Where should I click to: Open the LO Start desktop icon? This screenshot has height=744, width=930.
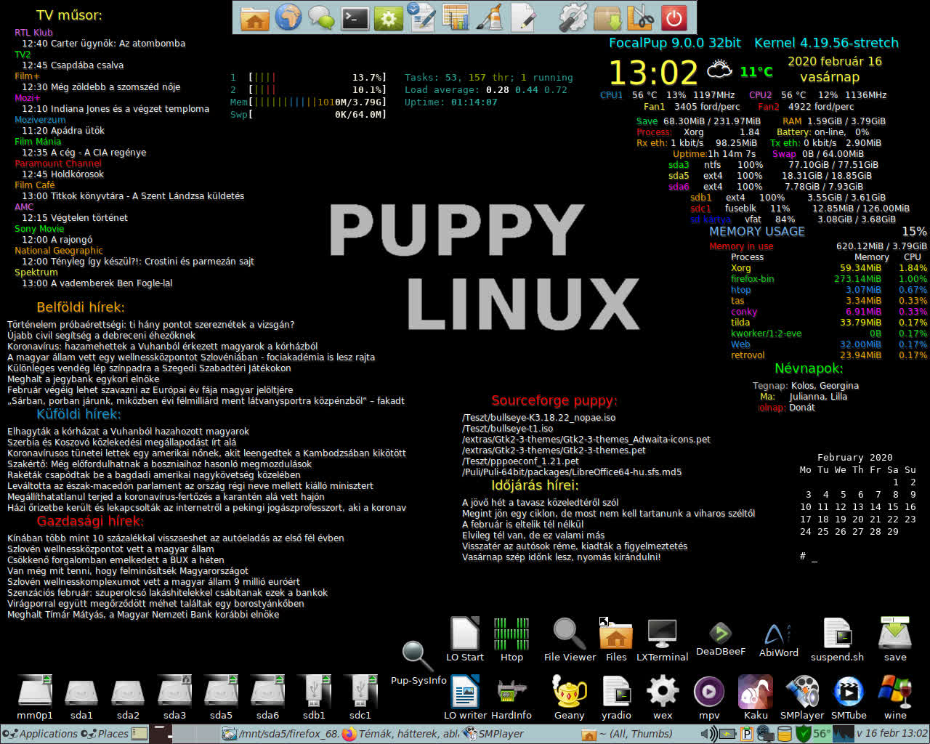click(465, 640)
